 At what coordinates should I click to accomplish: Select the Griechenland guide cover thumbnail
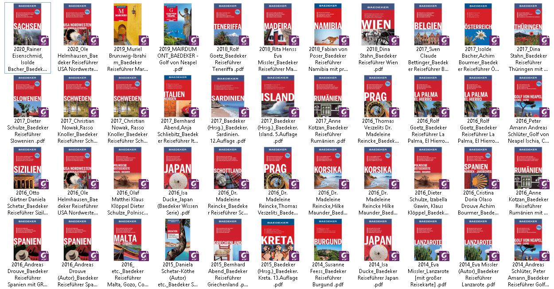click(x=228, y=239)
